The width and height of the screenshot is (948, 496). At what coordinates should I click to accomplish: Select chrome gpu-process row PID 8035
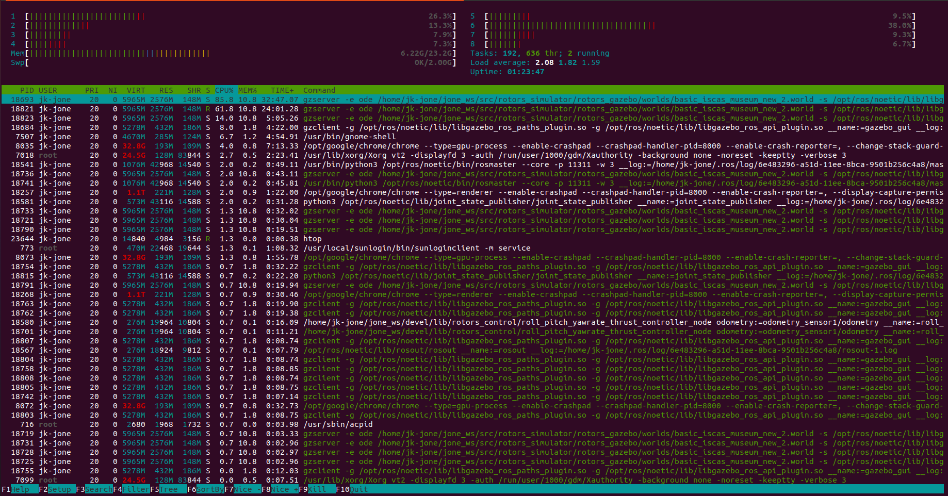click(472, 146)
